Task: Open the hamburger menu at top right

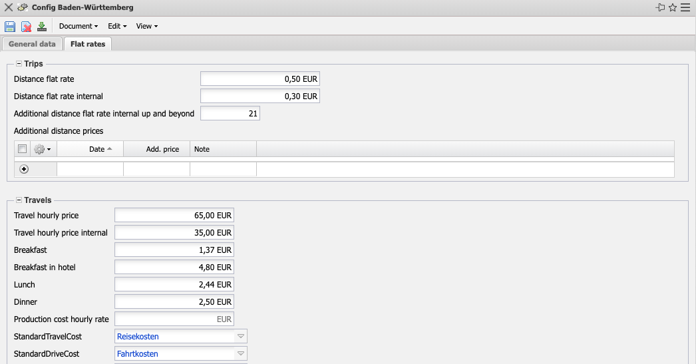Action: click(x=685, y=7)
